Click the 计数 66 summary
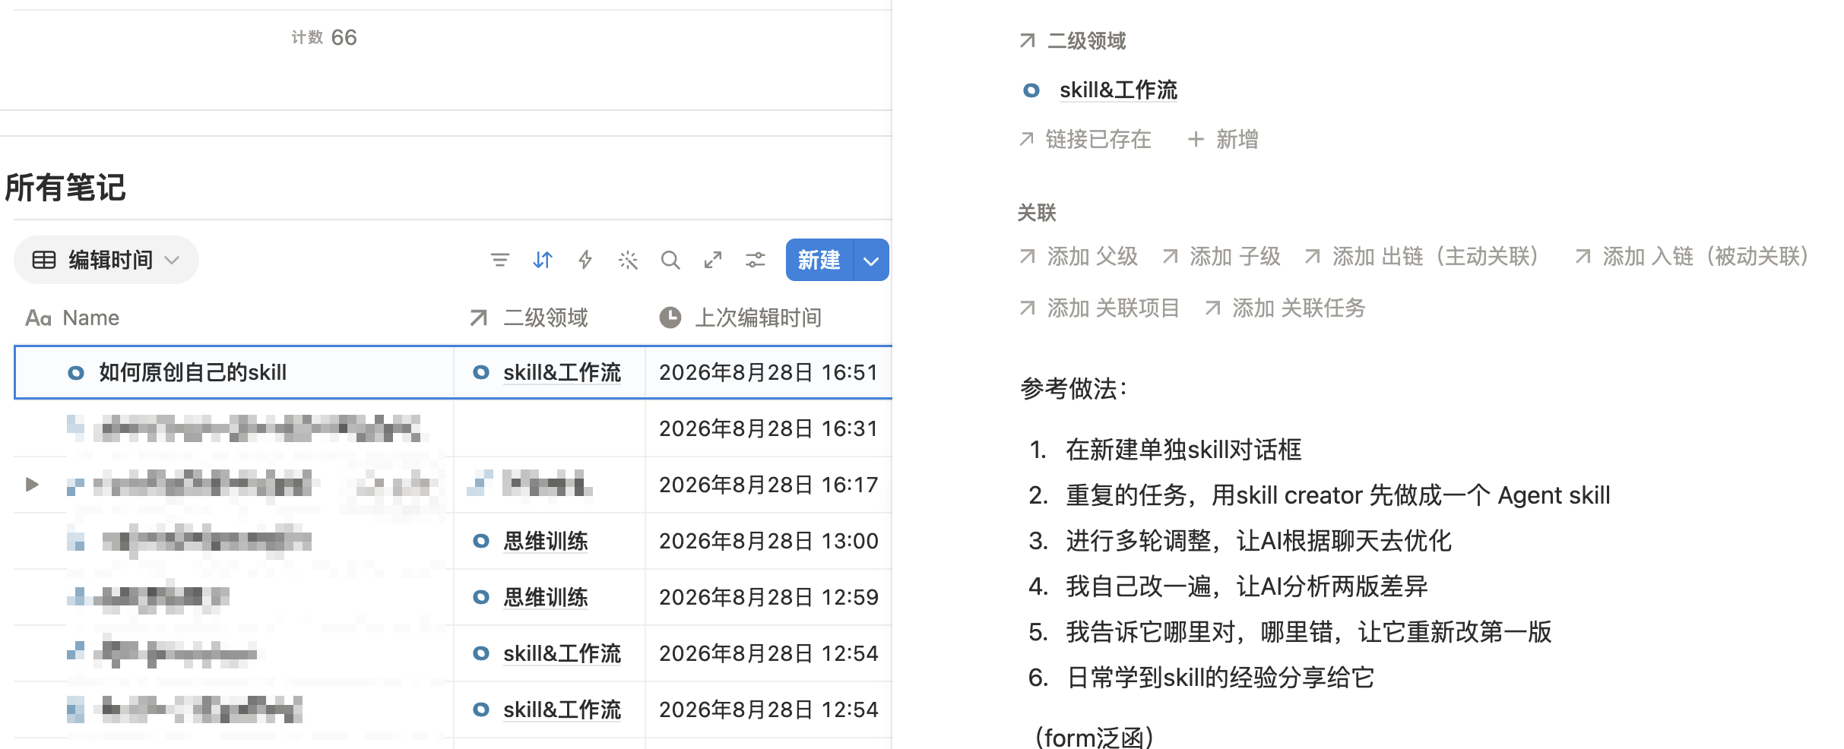The image size is (1844, 749). coord(324,37)
